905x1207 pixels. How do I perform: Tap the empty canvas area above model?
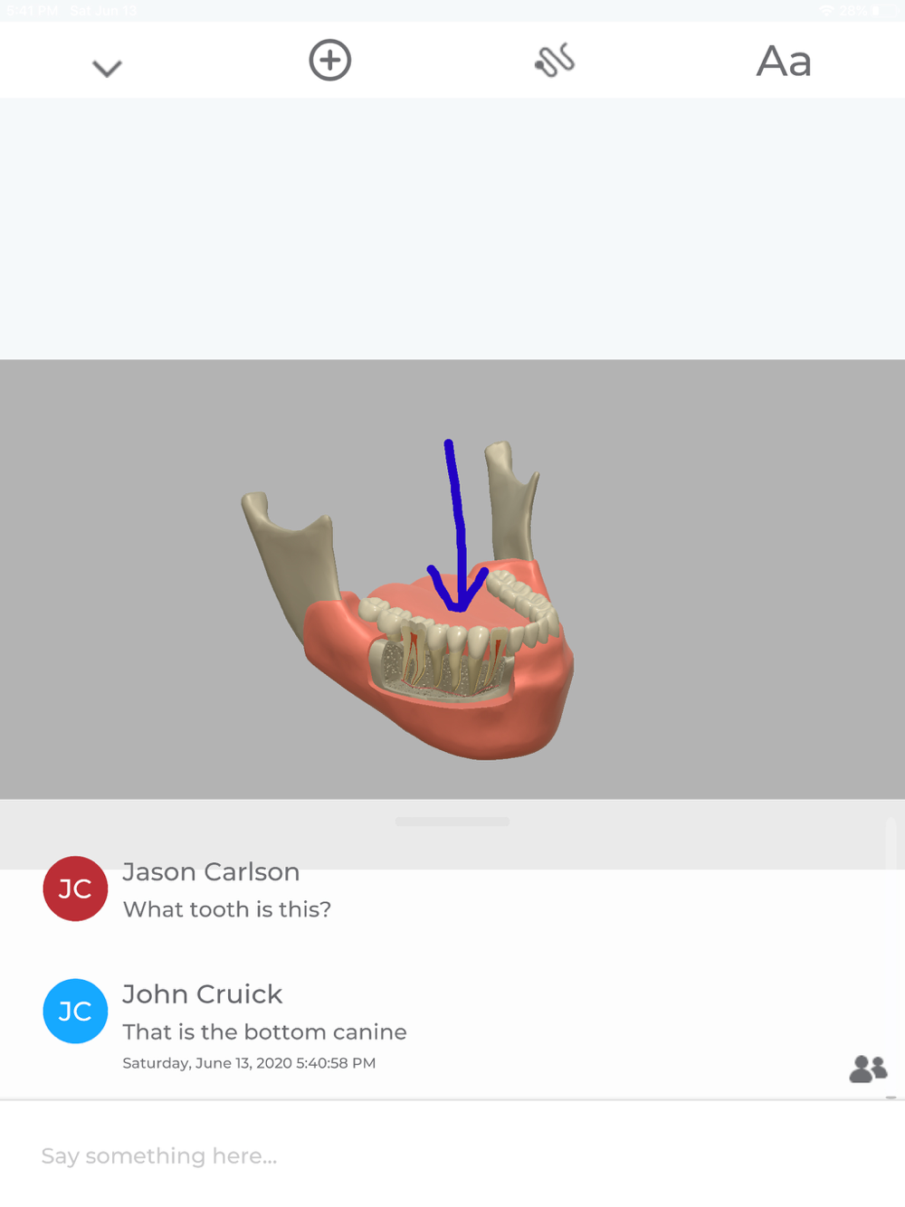coord(452,228)
